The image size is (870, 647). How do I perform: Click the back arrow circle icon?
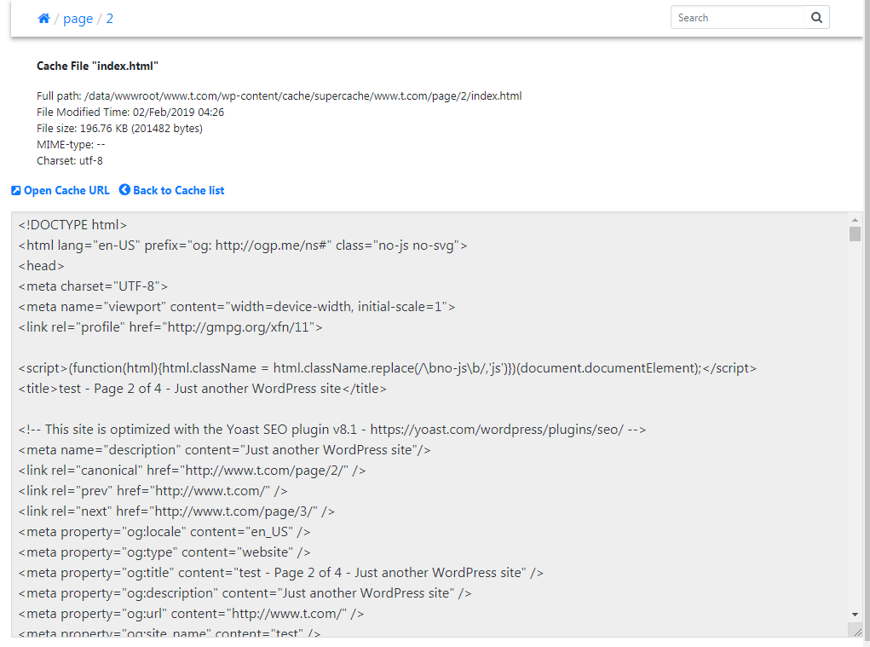tap(125, 190)
